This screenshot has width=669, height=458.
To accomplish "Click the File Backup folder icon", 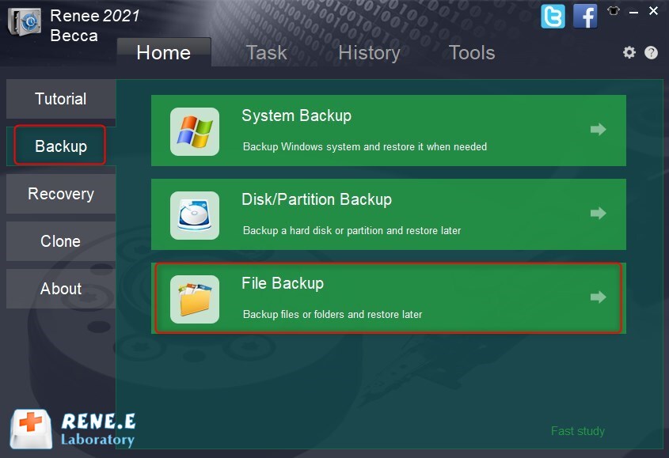I will [195, 299].
